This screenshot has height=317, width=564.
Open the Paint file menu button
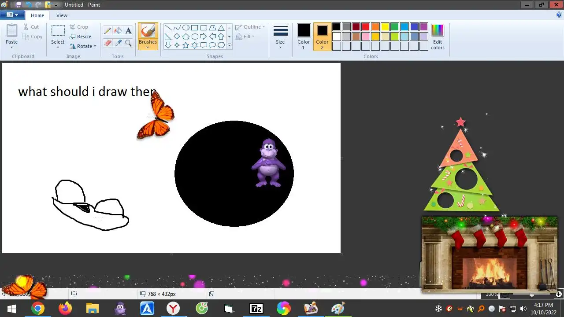click(x=12, y=15)
